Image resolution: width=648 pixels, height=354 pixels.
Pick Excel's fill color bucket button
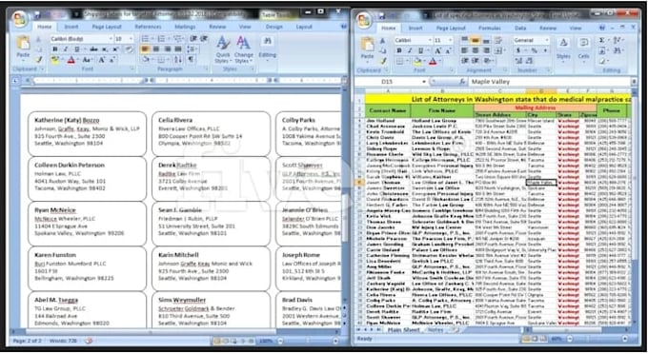click(417, 62)
